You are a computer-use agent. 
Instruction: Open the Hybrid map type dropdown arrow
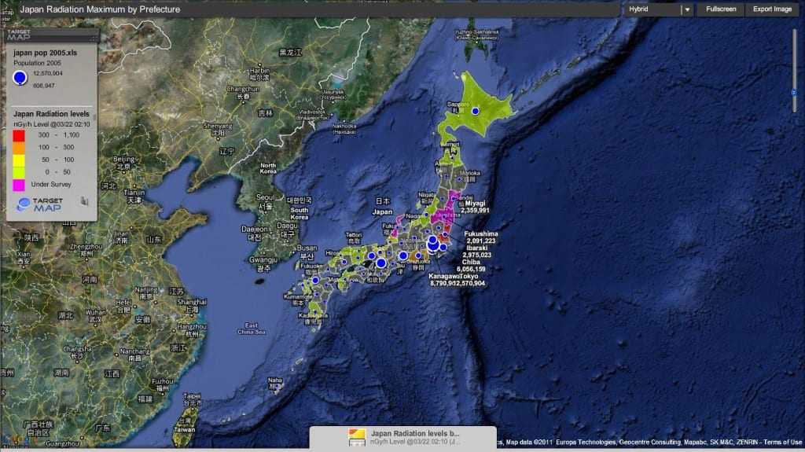687,9
